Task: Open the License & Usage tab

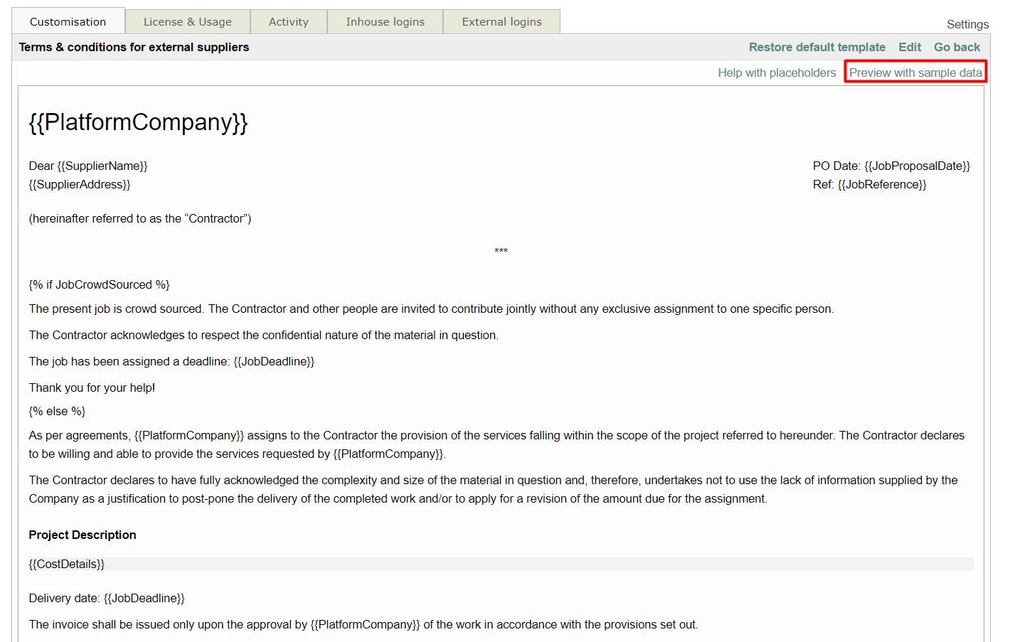Action: pos(187,22)
